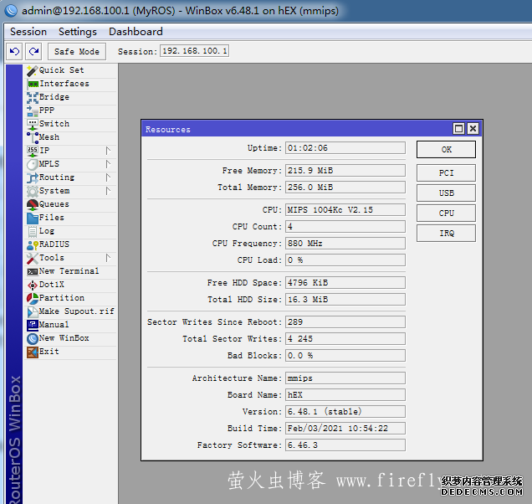Click the IRQ button
The height and width of the screenshot is (504, 532).
(x=446, y=234)
